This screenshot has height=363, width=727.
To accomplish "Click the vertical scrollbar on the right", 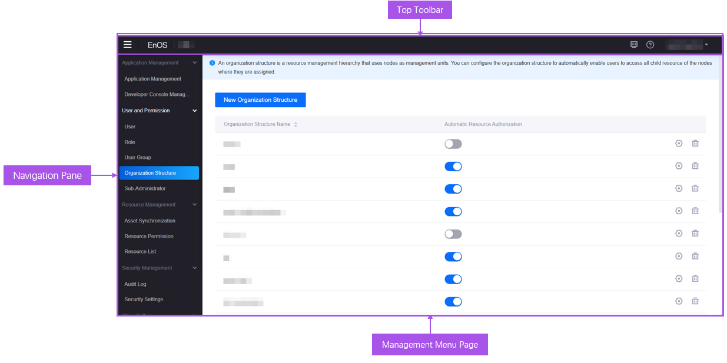I will [721, 147].
